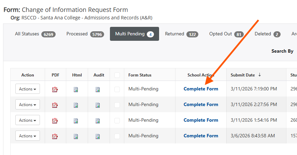Open PDF for the 1:54:16 PM submission
This screenshot has height=155, width=297.
coord(55,120)
